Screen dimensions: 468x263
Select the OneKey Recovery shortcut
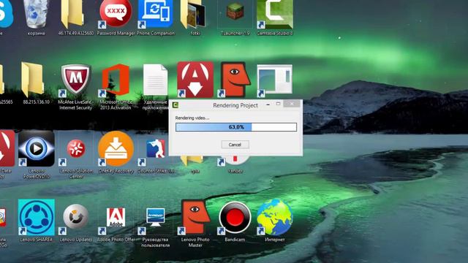tap(116, 148)
